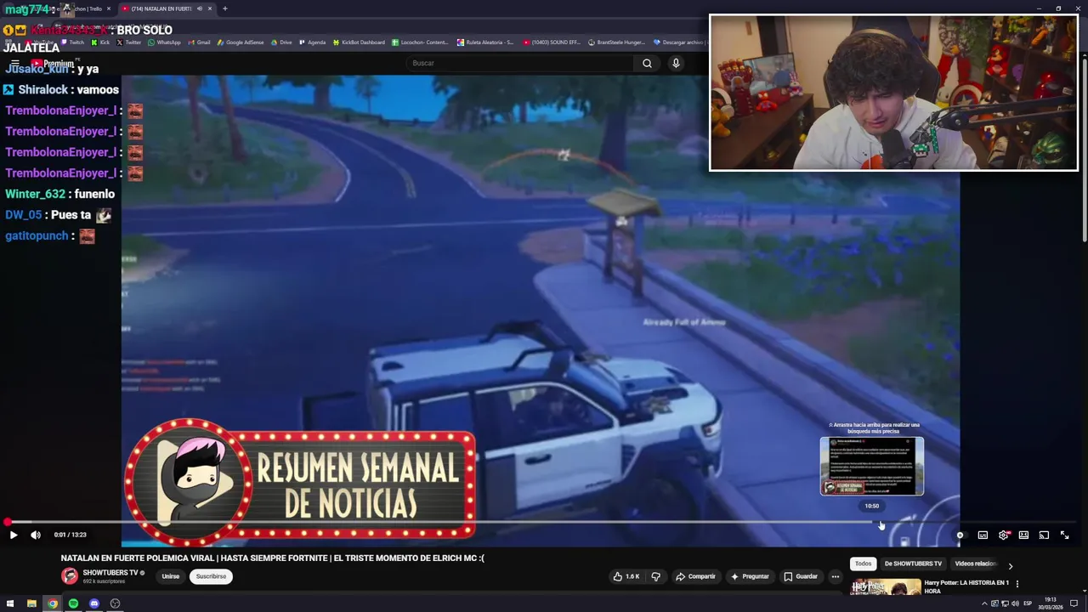Click the magnifier search button
This screenshot has width=1088, height=612.
click(x=647, y=63)
